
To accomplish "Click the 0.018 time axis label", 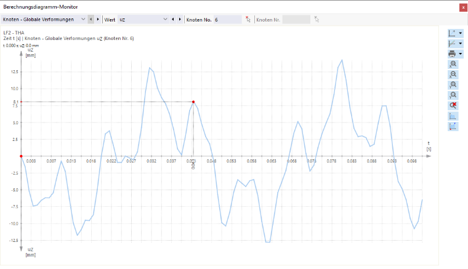I will point(91,161).
